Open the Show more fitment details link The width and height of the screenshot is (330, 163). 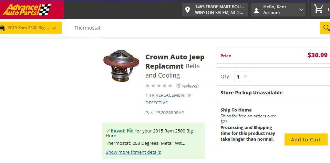133,152
